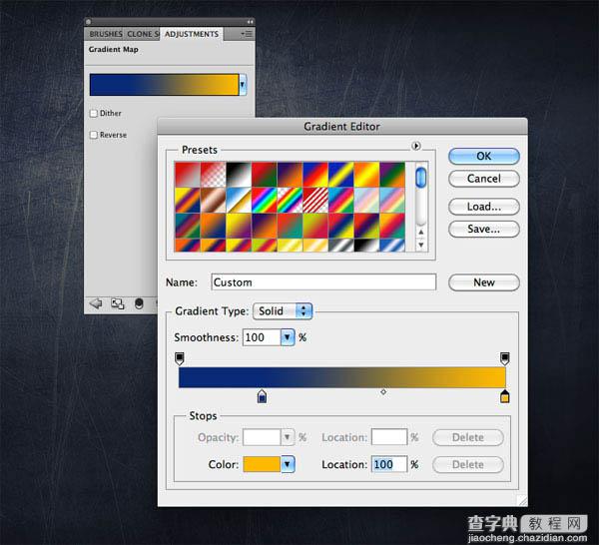Click the presets scrollbar thumb
The width and height of the screenshot is (599, 545).
tap(420, 178)
